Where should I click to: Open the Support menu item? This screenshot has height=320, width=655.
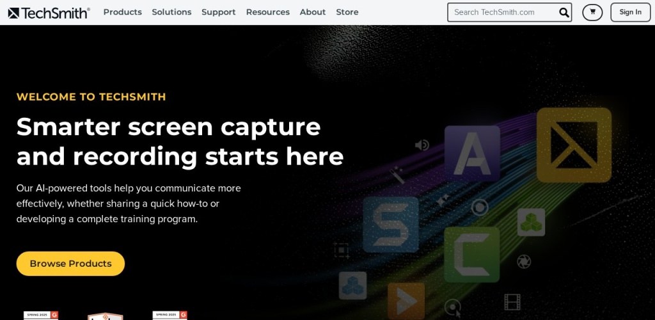coord(219,12)
